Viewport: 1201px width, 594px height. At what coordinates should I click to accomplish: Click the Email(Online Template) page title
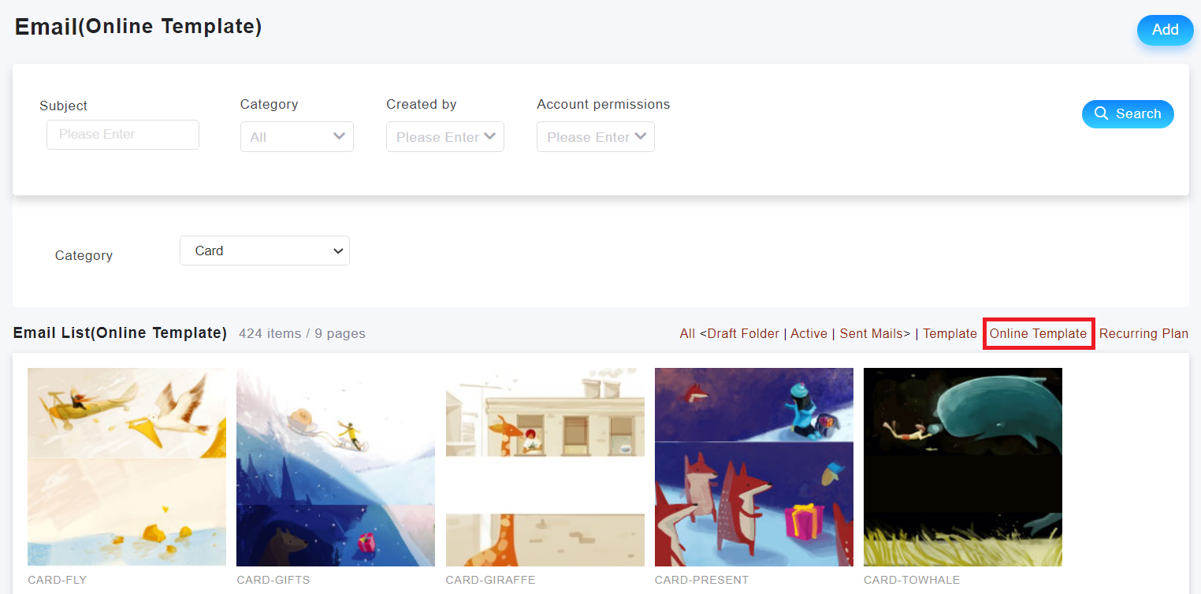tap(139, 27)
